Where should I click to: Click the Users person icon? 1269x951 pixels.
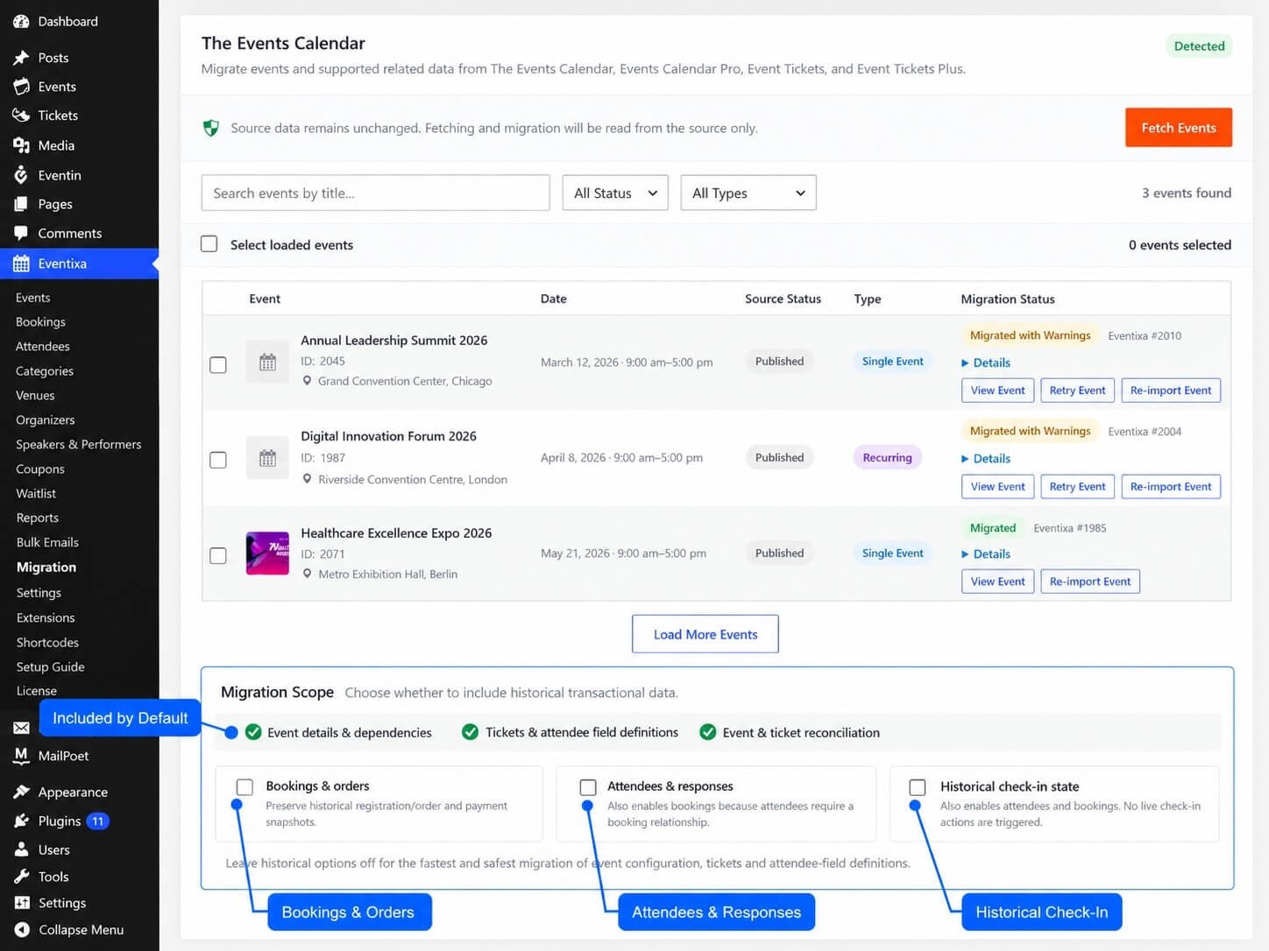[21, 849]
